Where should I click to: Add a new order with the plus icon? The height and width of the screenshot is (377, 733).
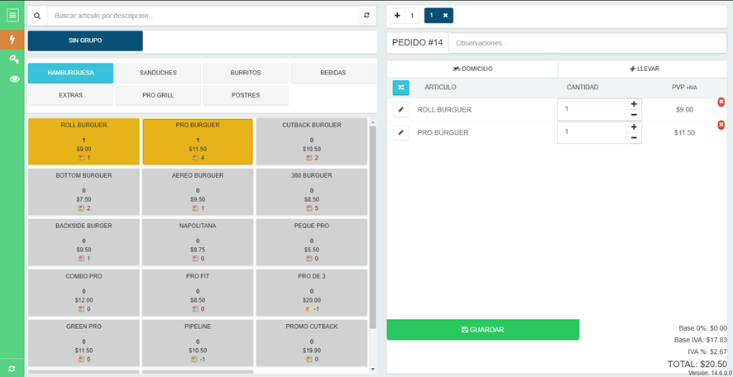397,16
